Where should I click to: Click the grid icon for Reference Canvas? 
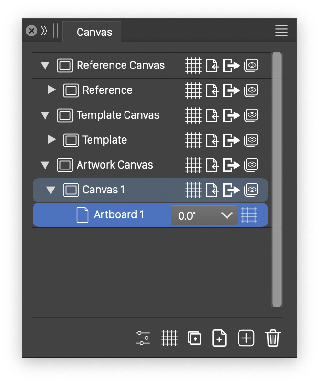[194, 66]
